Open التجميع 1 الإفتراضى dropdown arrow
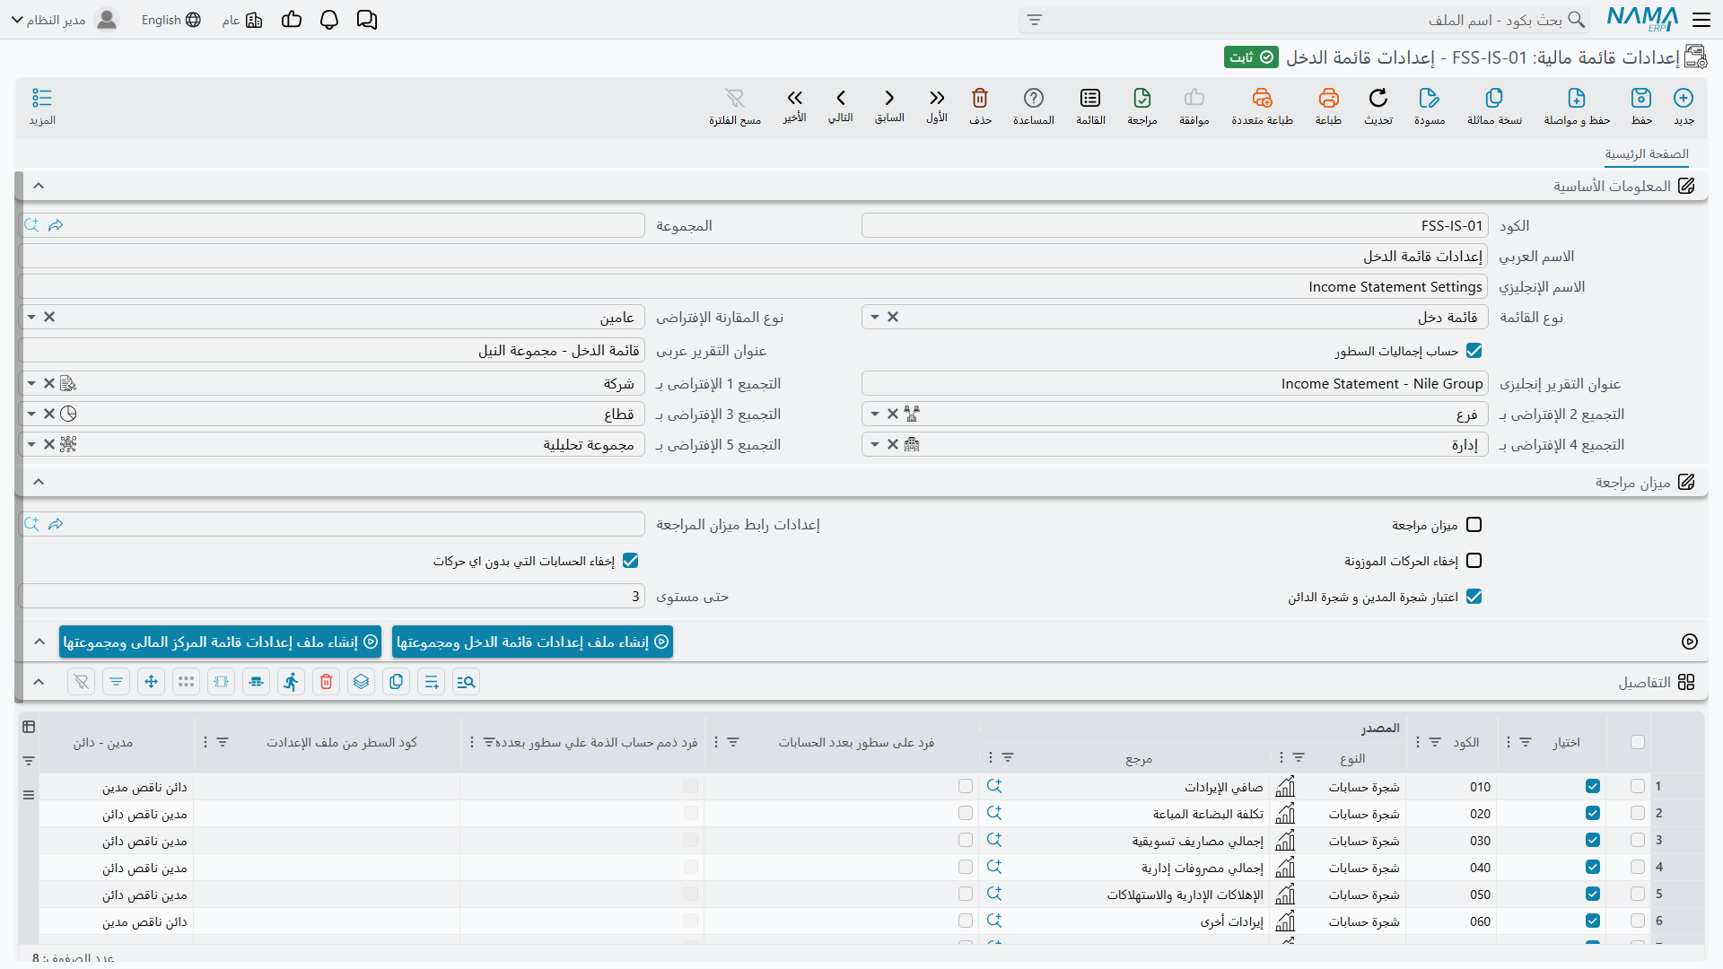 31,383
